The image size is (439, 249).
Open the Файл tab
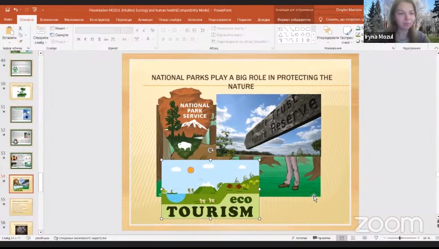[8, 20]
